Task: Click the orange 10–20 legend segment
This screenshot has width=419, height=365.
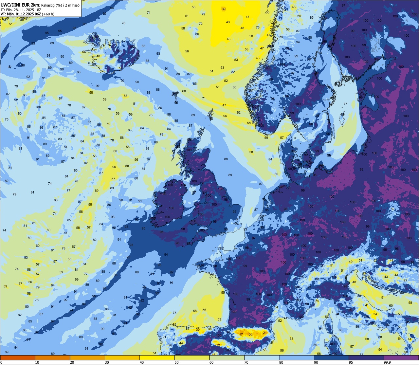Action: tap(52, 357)
